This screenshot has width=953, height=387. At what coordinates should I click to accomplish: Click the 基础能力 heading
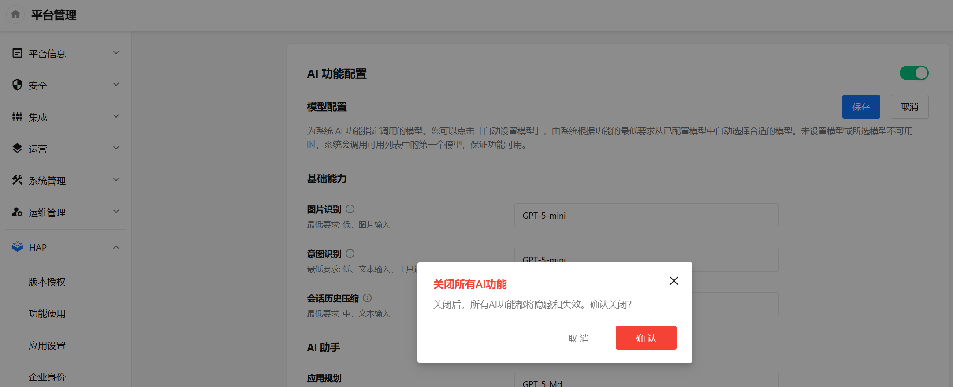327,179
